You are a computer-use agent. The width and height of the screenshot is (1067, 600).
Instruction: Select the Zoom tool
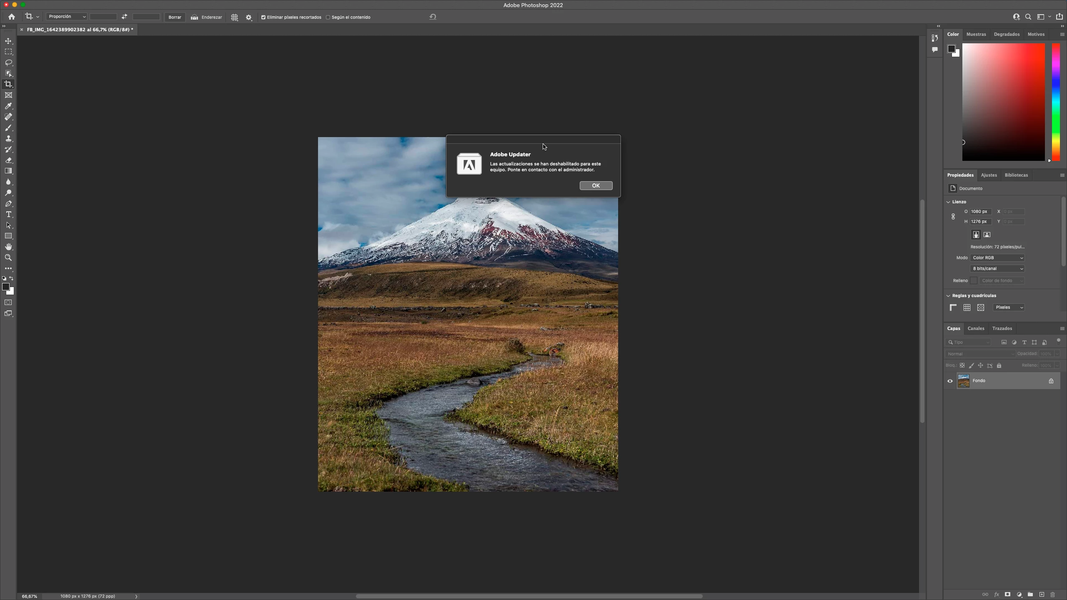(x=8, y=257)
